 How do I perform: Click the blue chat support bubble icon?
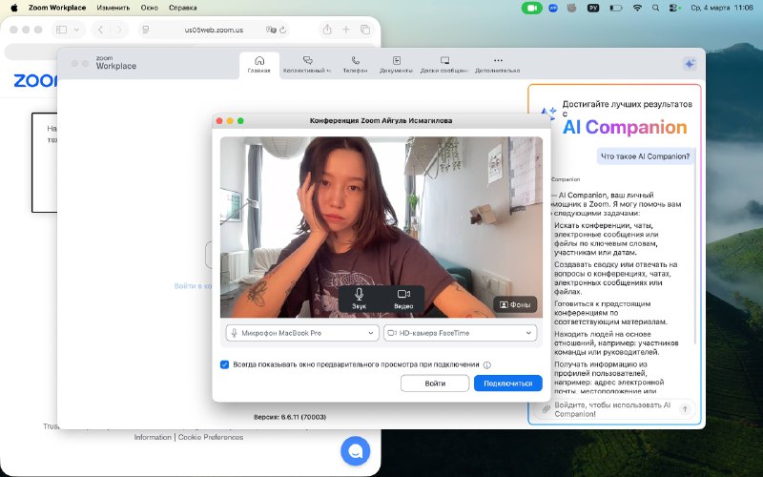356,450
